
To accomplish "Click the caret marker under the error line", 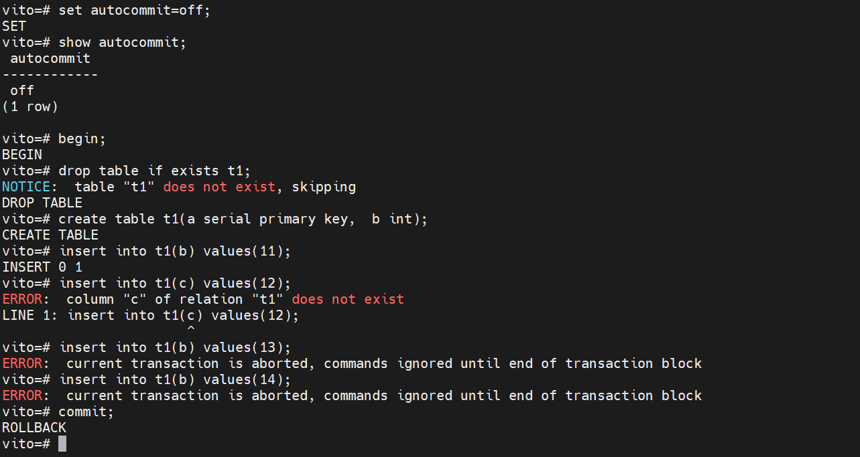I will click(191, 330).
